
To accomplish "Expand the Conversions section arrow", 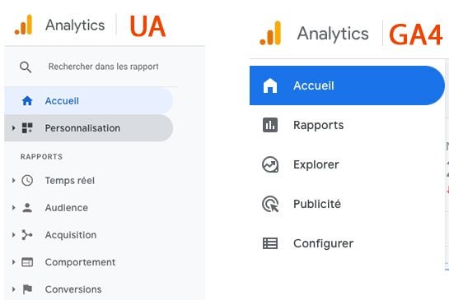I will tap(13, 289).
